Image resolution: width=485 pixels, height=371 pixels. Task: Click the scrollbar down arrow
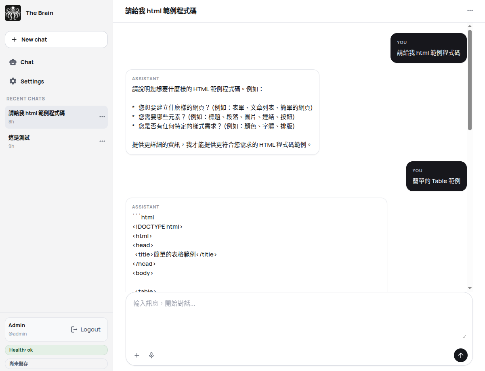coord(470,288)
